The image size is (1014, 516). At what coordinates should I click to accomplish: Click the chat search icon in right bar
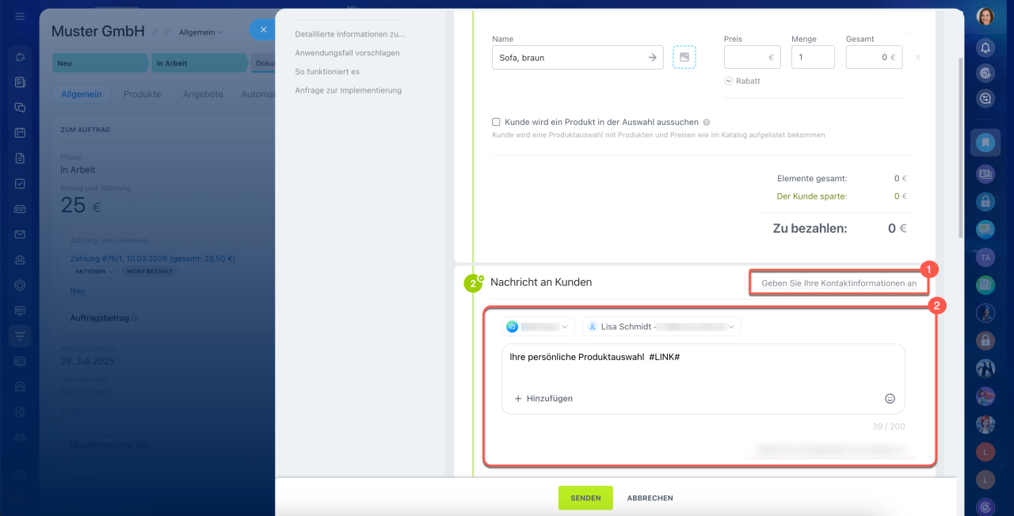pos(985,99)
